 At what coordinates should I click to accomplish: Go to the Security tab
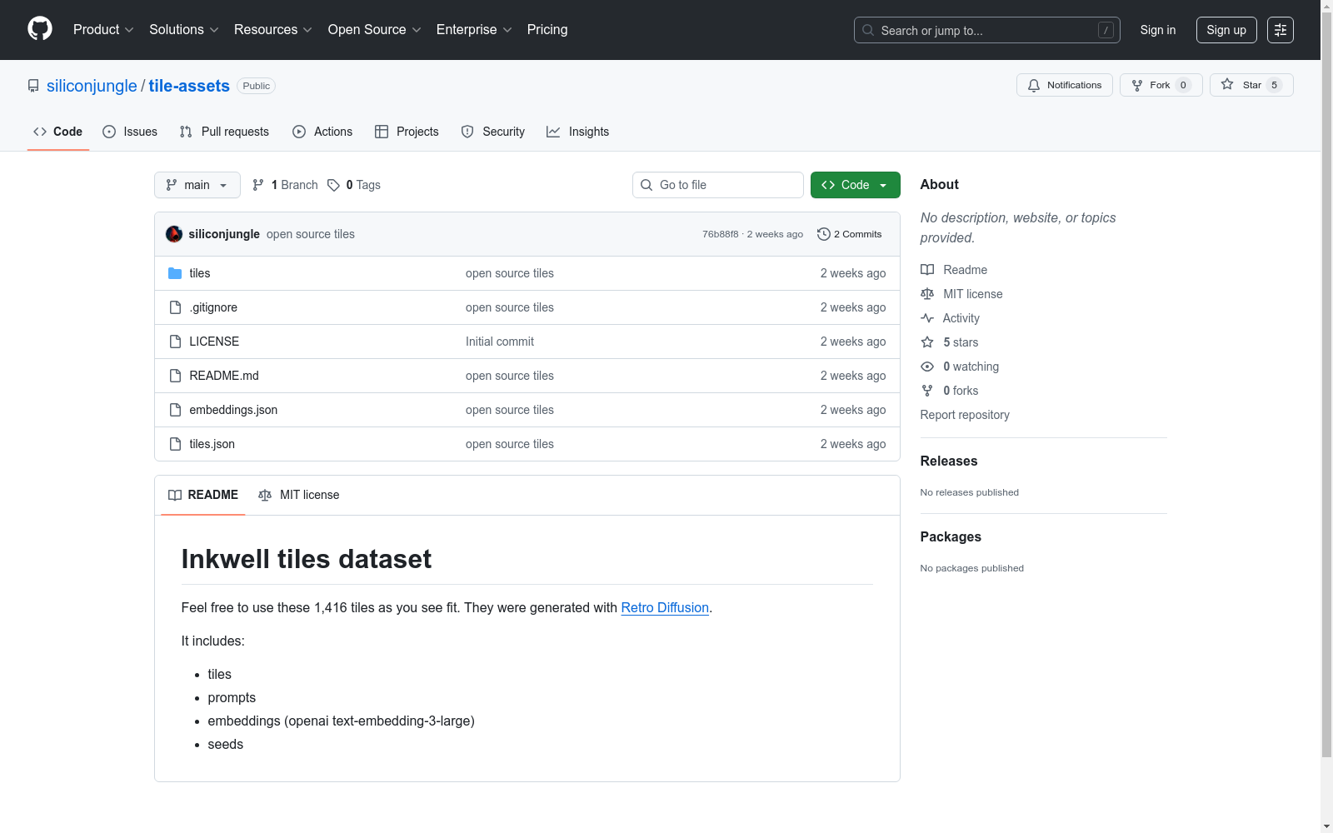pos(493,132)
